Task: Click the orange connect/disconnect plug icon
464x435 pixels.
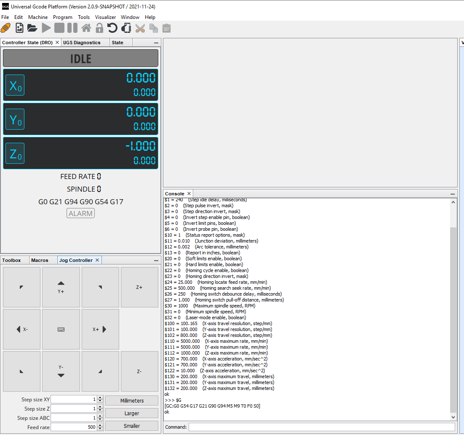Action: coord(6,28)
